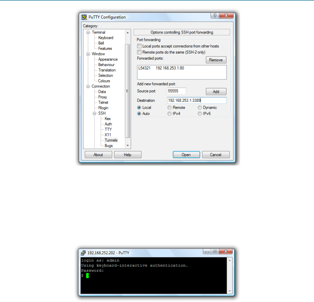Open the Bugs category

pyautogui.click(x=108, y=146)
